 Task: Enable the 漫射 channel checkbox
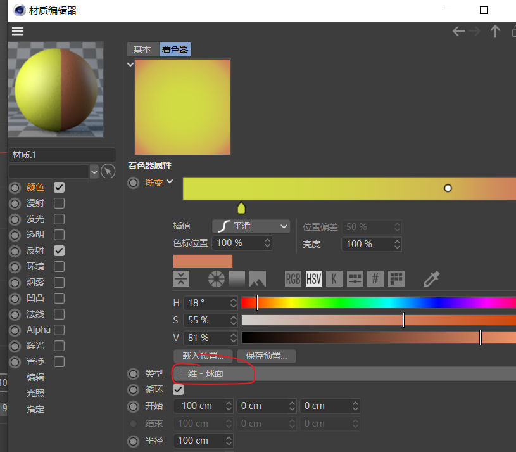tap(59, 203)
